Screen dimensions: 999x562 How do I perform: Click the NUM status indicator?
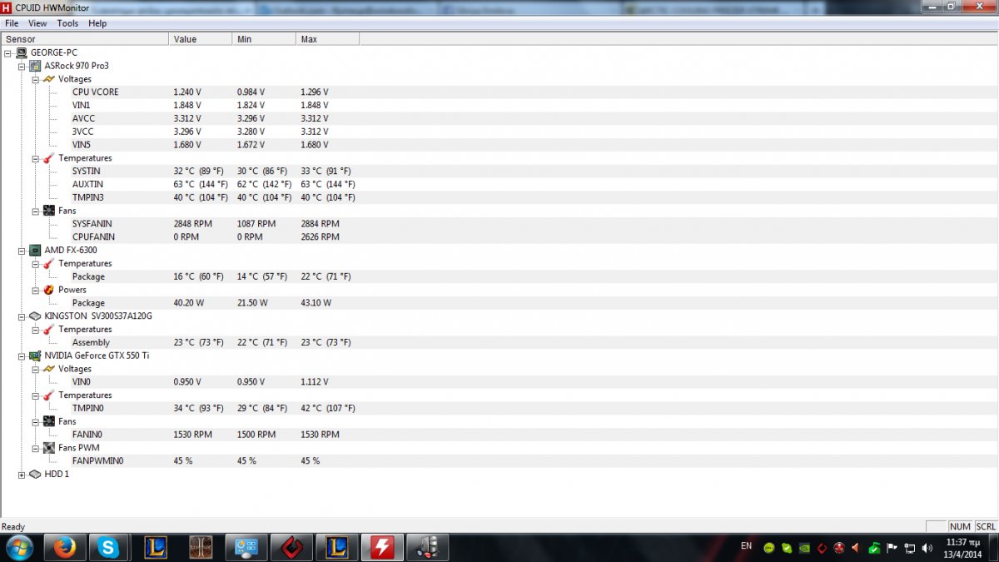(960, 526)
